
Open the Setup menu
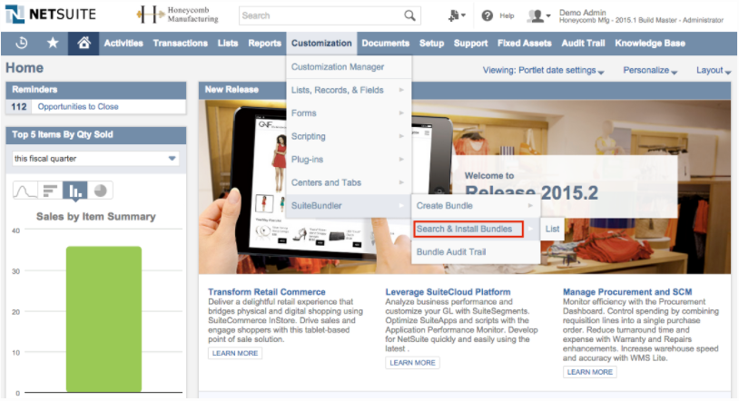pyautogui.click(x=432, y=44)
